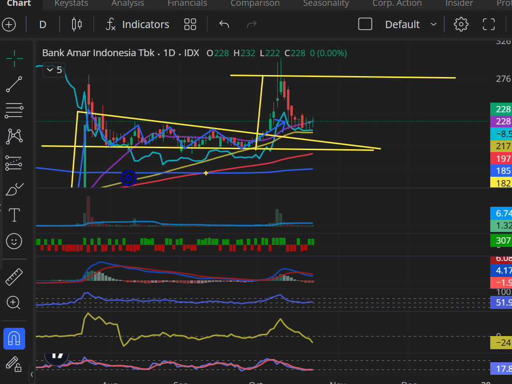This screenshot has height=384, width=512.
Task: Switch to the Financials tab
Action: (187, 4)
